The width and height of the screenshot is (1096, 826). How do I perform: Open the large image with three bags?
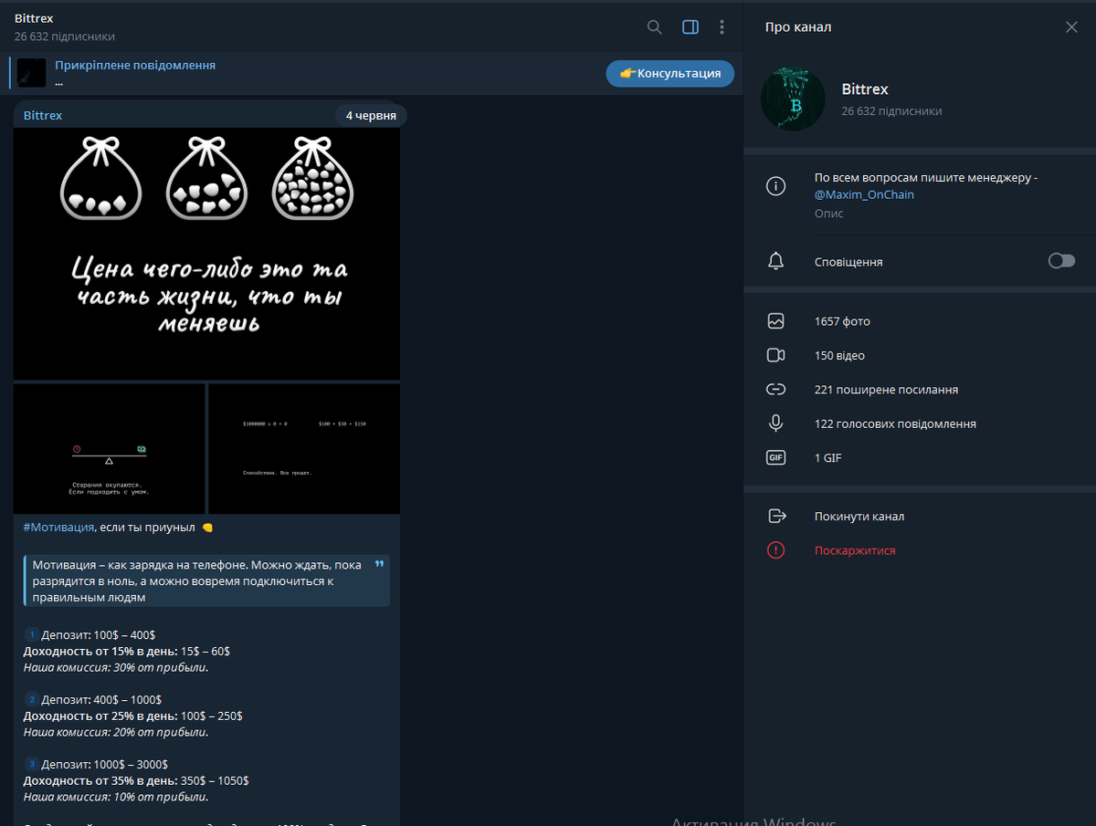pyautogui.click(x=206, y=253)
